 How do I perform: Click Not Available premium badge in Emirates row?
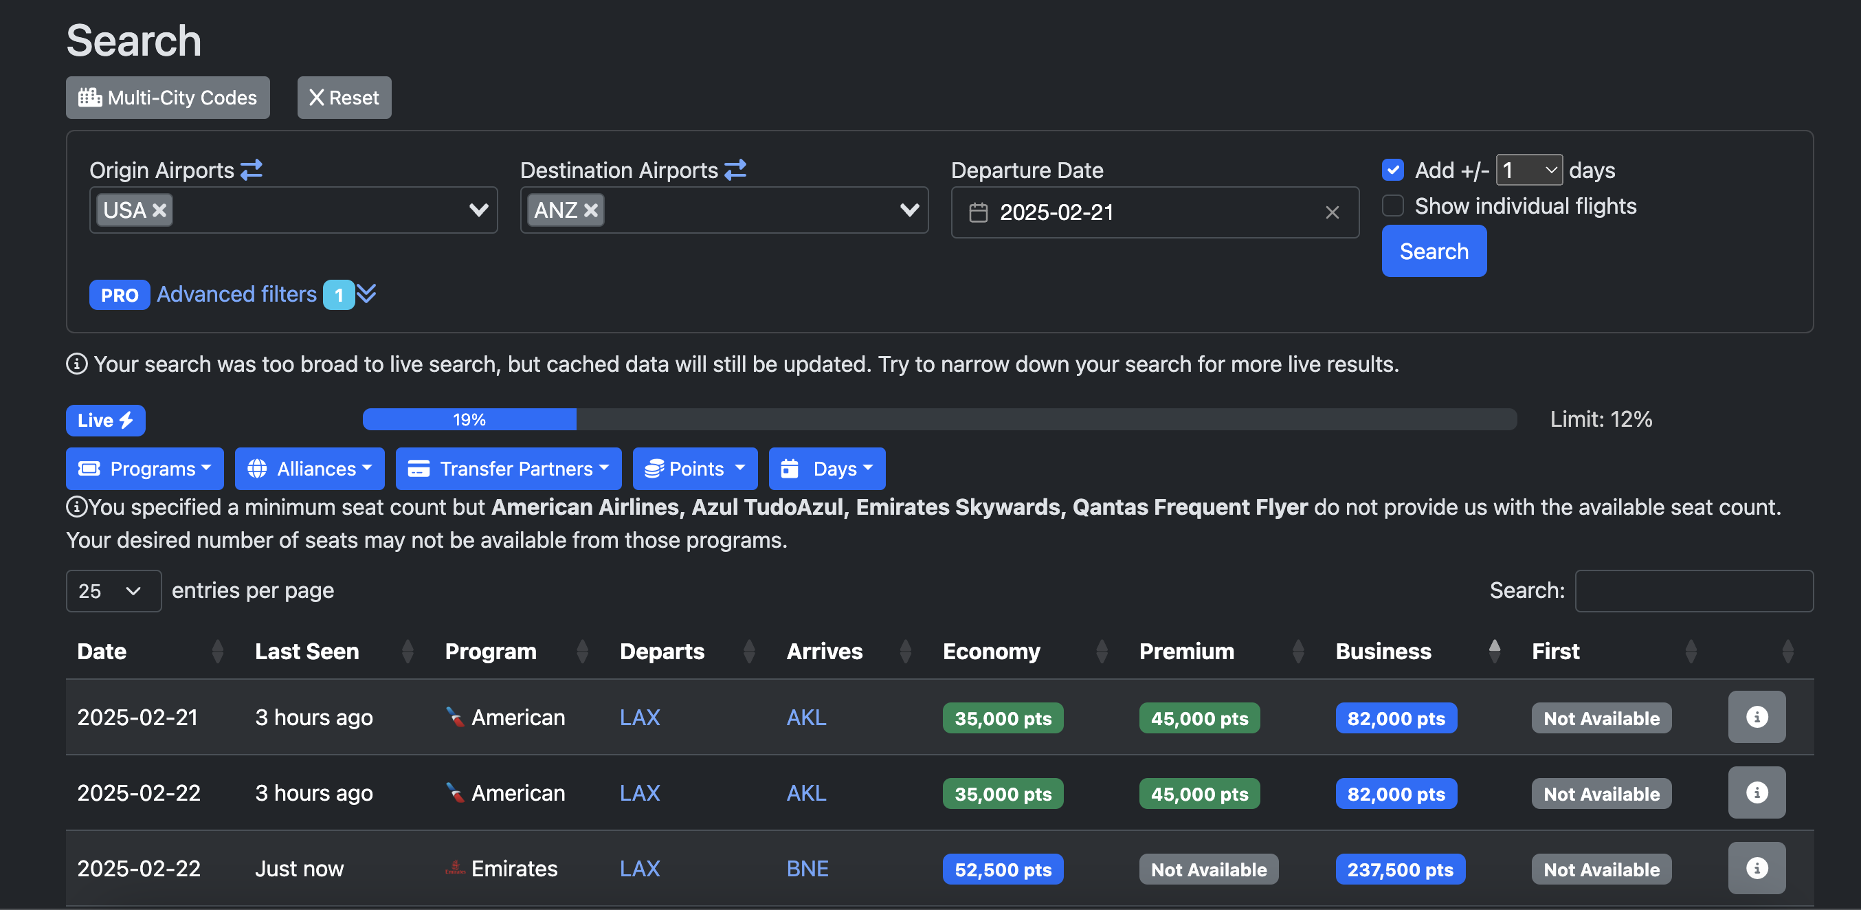[1209, 869]
